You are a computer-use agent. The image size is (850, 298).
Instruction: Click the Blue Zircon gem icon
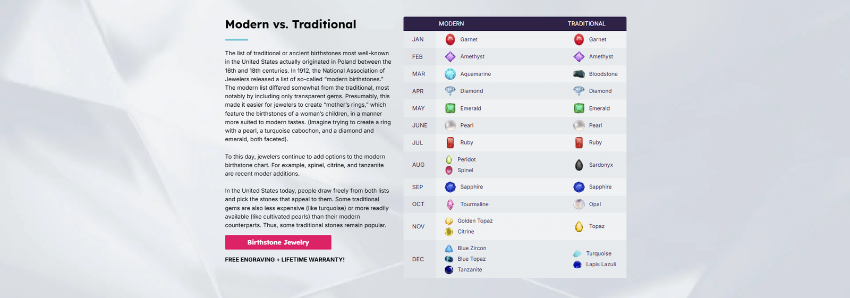pyautogui.click(x=449, y=248)
